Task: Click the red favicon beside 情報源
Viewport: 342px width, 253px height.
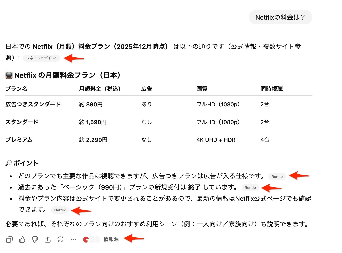Action: tap(85, 240)
